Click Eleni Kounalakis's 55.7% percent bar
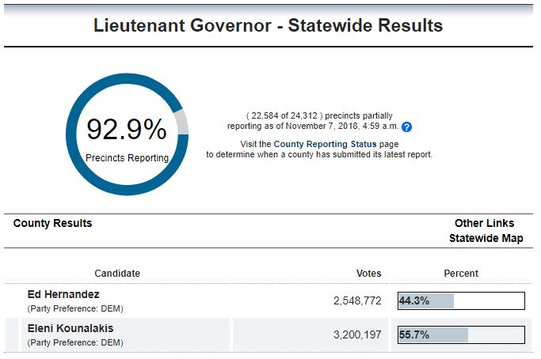The width and height of the screenshot is (541, 359). (x=461, y=335)
